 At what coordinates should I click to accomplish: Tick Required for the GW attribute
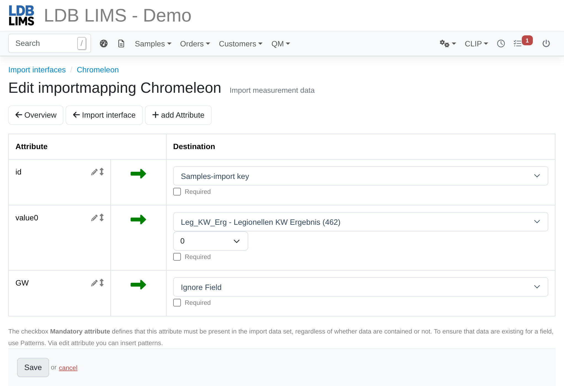click(177, 303)
